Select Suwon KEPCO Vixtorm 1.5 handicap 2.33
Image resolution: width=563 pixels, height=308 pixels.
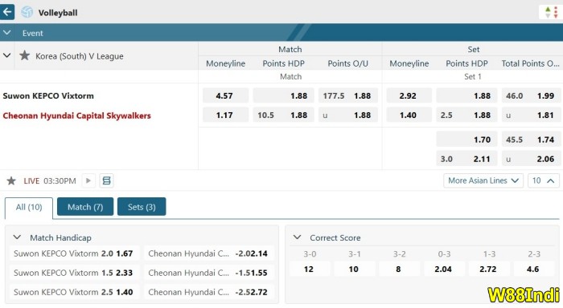click(x=74, y=273)
